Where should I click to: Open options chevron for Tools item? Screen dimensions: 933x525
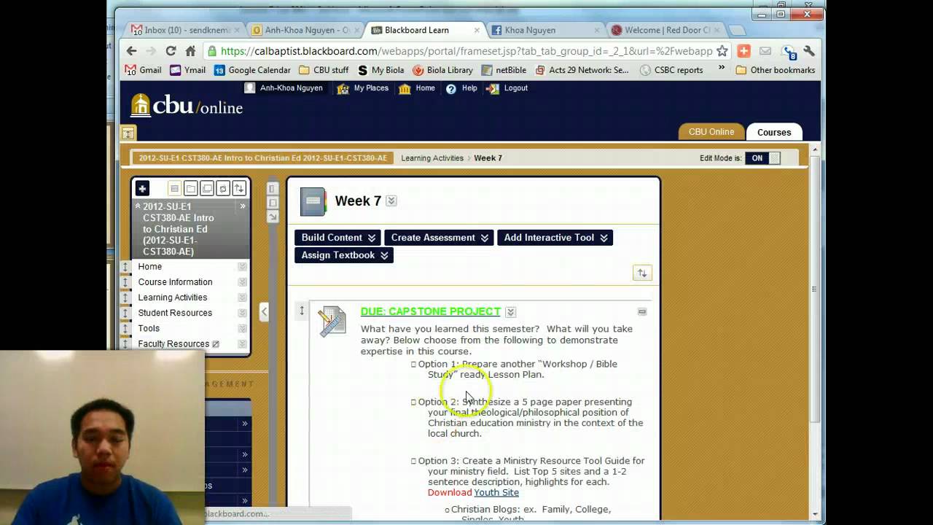point(242,328)
